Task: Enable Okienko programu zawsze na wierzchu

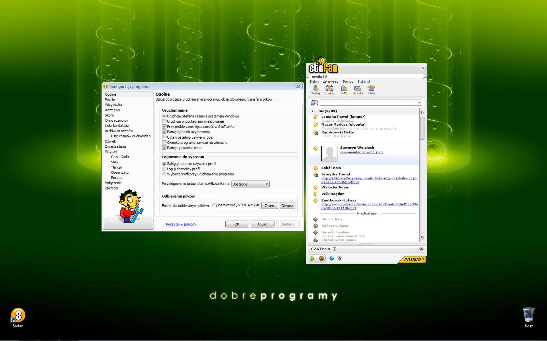Action: pos(164,143)
